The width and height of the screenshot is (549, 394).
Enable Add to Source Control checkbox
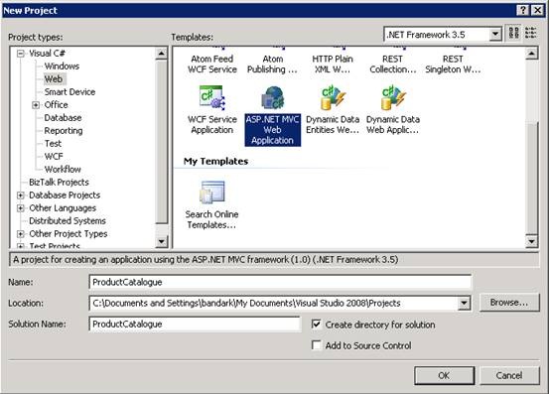(x=316, y=345)
